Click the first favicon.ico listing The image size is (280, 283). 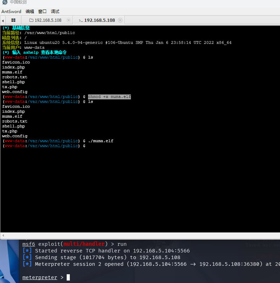(16, 62)
